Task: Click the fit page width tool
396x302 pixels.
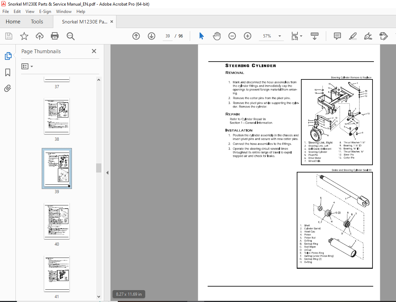Action: [x=295, y=36]
